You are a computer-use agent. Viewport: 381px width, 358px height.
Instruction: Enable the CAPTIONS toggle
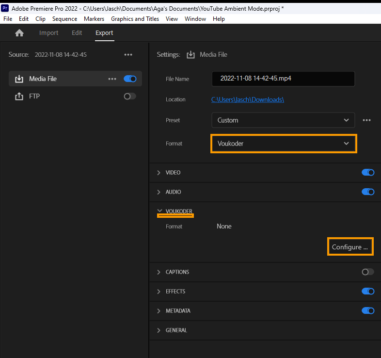[368, 272]
